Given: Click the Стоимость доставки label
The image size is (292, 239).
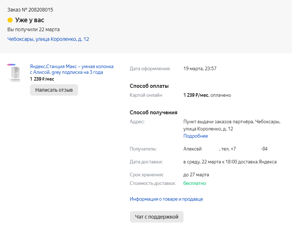Looking at the screenshot, I should pos(152,183).
